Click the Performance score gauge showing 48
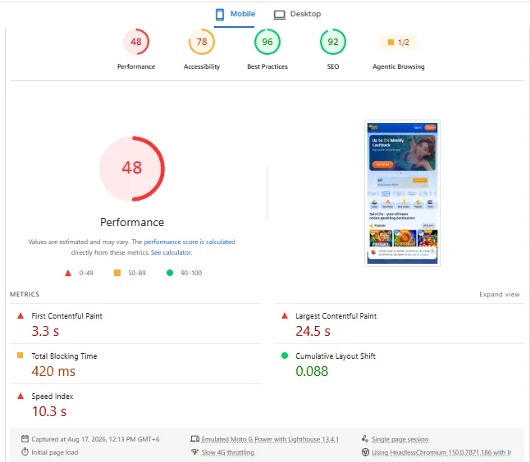 [x=136, y=42]
